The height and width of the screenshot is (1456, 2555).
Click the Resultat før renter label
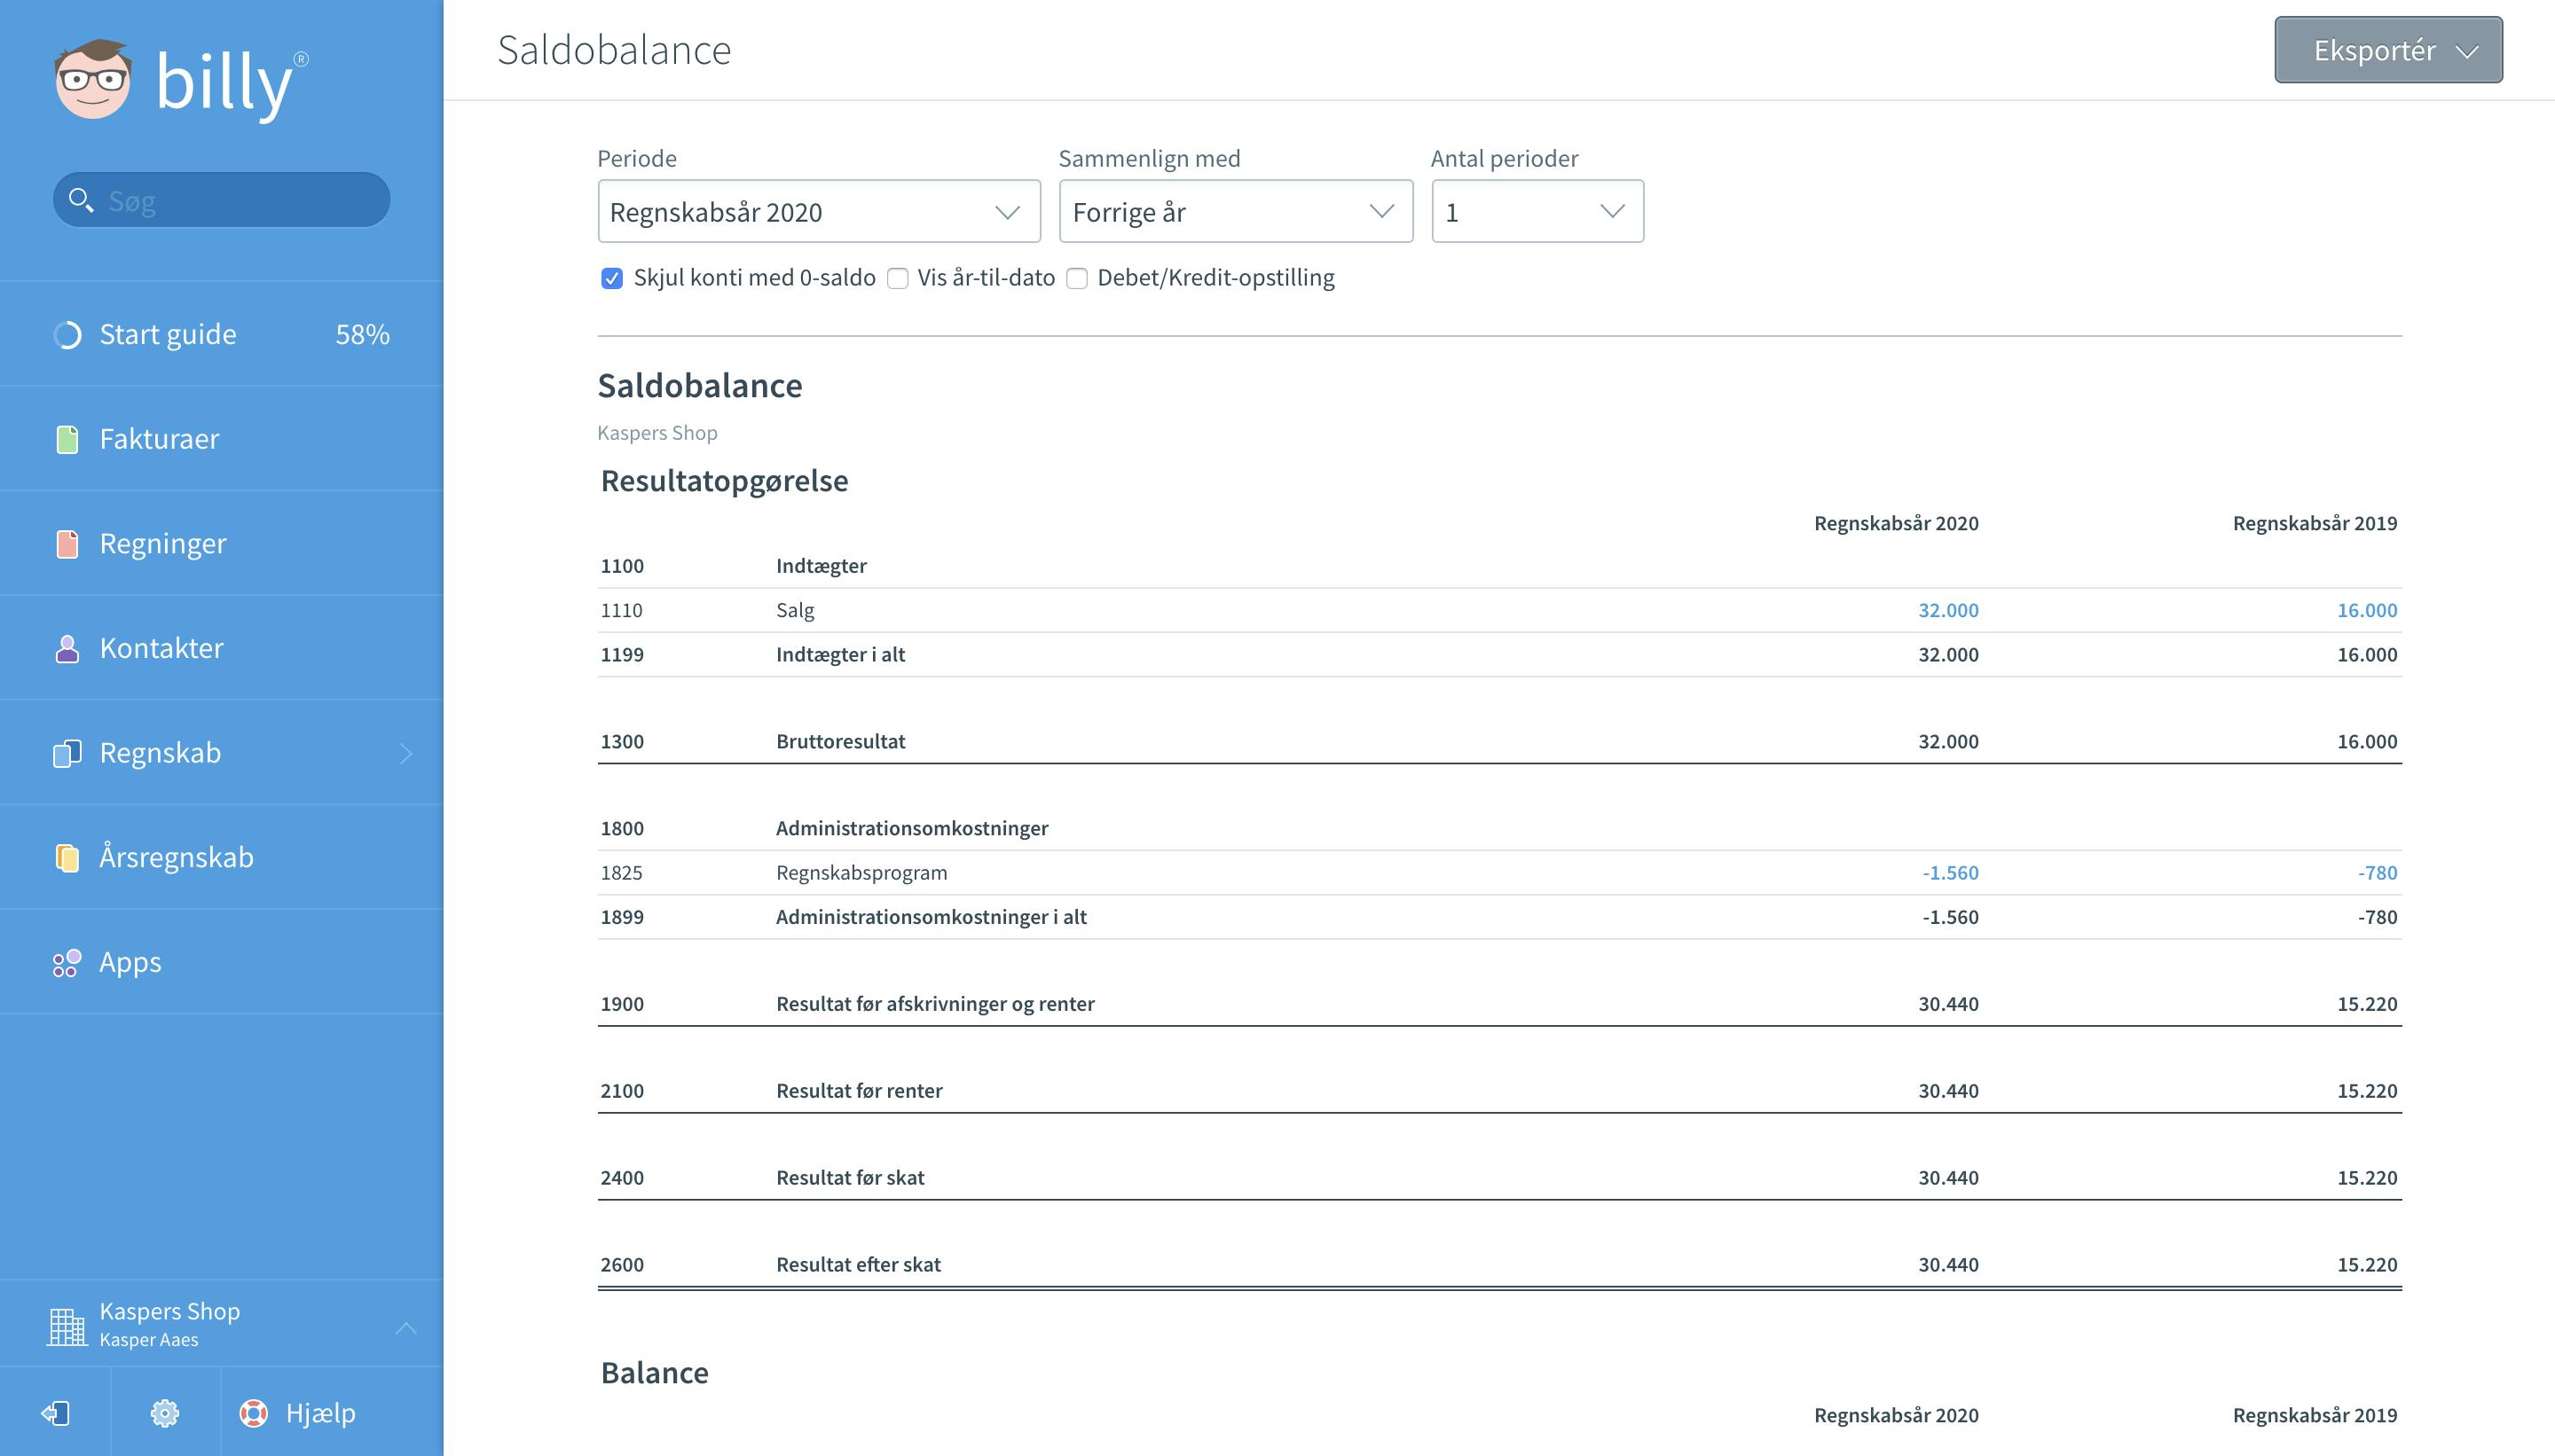[x=860, y=1091]
